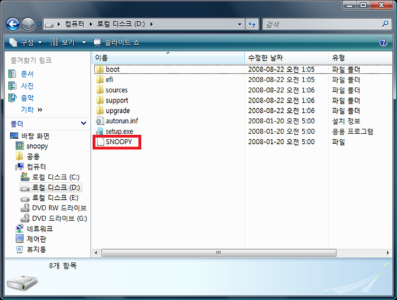Click the magnifier search icon

[x=385, y=24]
